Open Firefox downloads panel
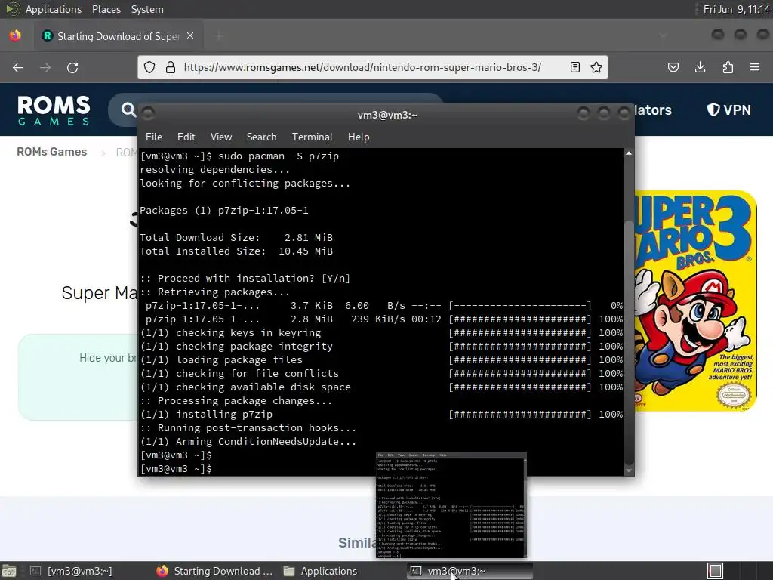 [x=700, y=67]
